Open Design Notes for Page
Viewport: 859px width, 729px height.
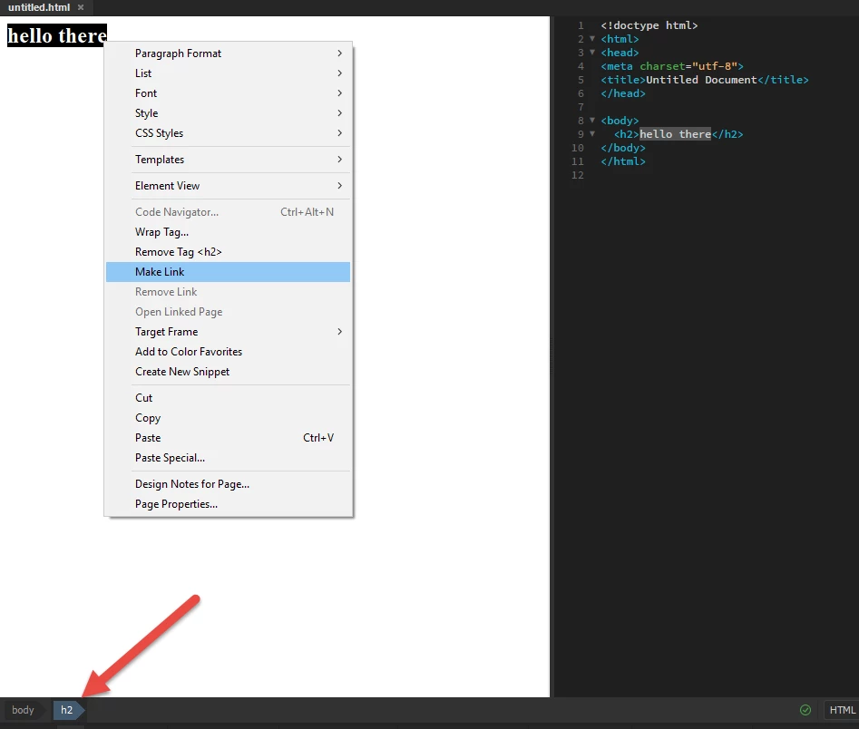point(228,484)
